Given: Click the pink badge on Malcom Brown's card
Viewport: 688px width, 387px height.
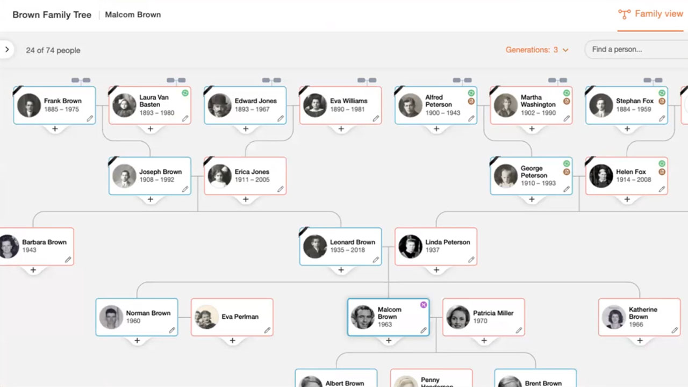Looking at the screenshot, I should pyautogui.click(x=423, y=305).
